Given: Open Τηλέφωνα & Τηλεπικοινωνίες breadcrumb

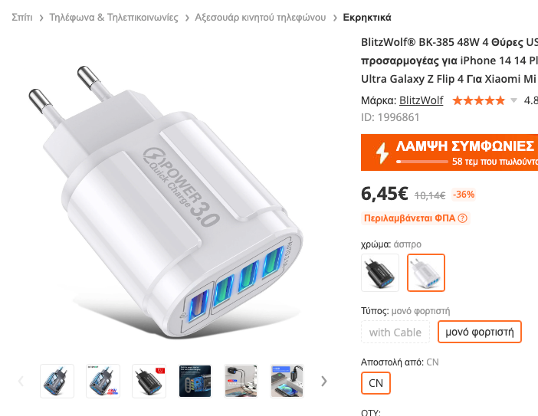Looking at the screenshot, I should (113, 17).
